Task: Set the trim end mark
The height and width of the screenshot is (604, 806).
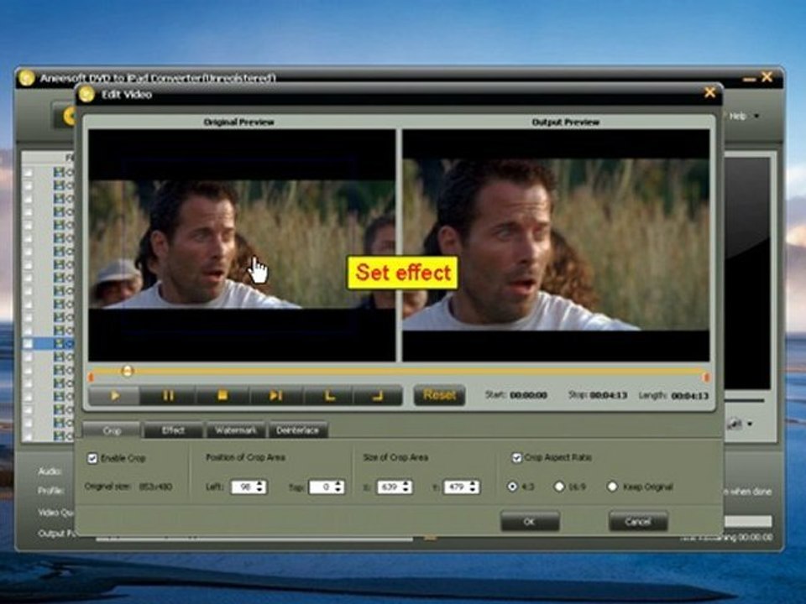Action: [x=378, y=395]
